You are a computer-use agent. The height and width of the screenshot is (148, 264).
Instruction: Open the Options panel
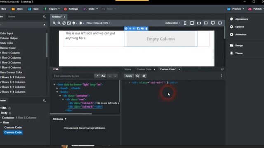[x=237, y=27]
